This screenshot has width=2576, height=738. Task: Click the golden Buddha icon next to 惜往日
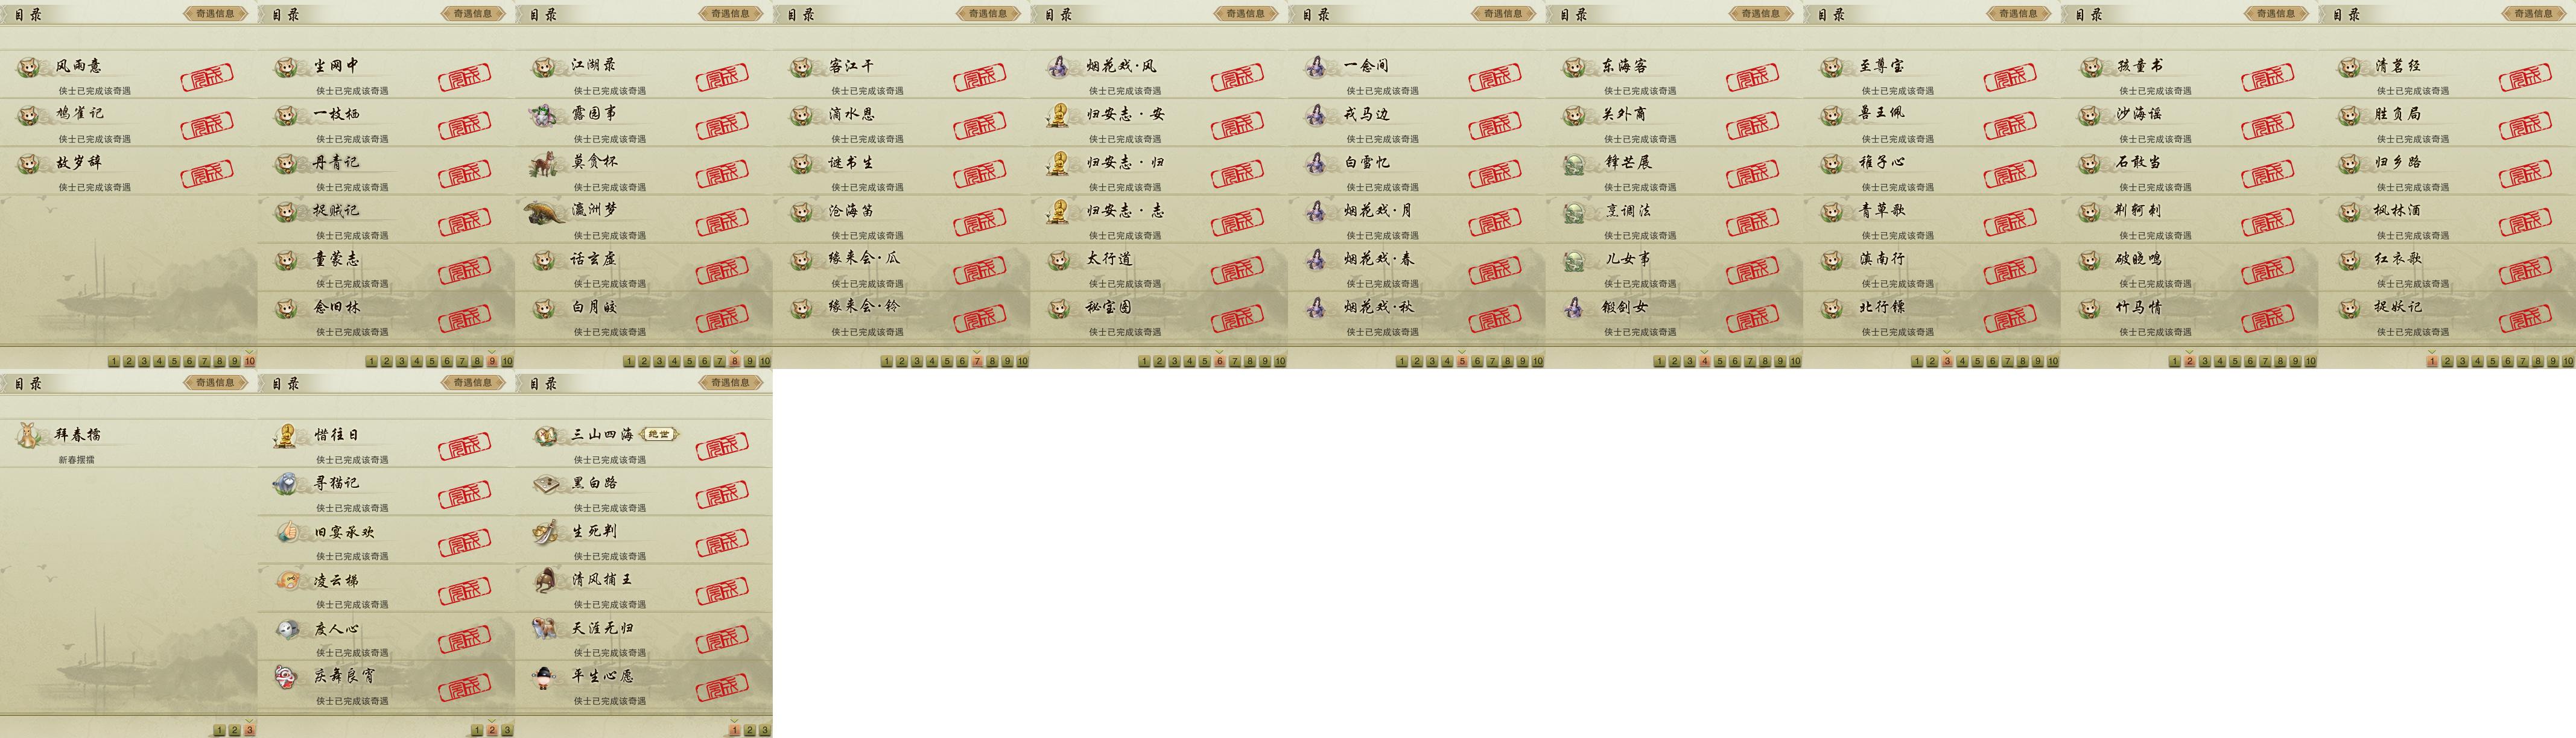(x=287, y=435)
